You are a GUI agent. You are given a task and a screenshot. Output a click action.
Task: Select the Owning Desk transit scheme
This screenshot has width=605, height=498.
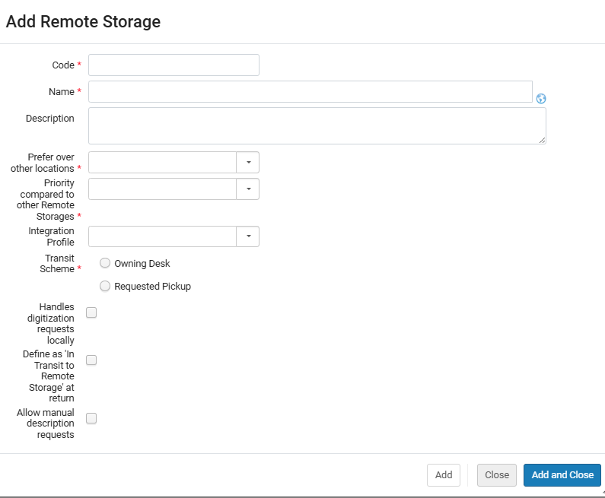click(x=106, y=263)
